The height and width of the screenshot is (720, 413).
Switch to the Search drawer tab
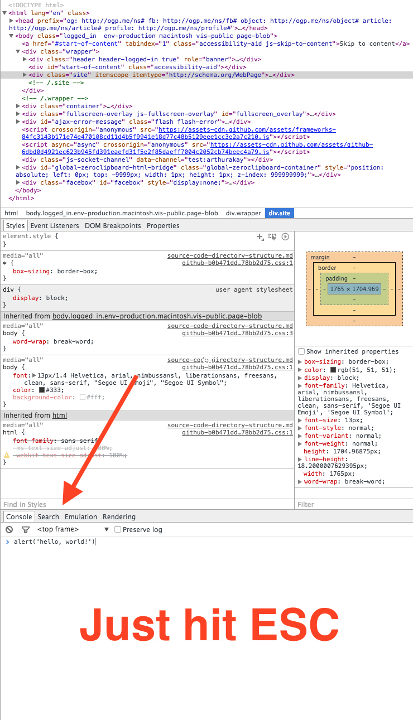coord(49,517)
